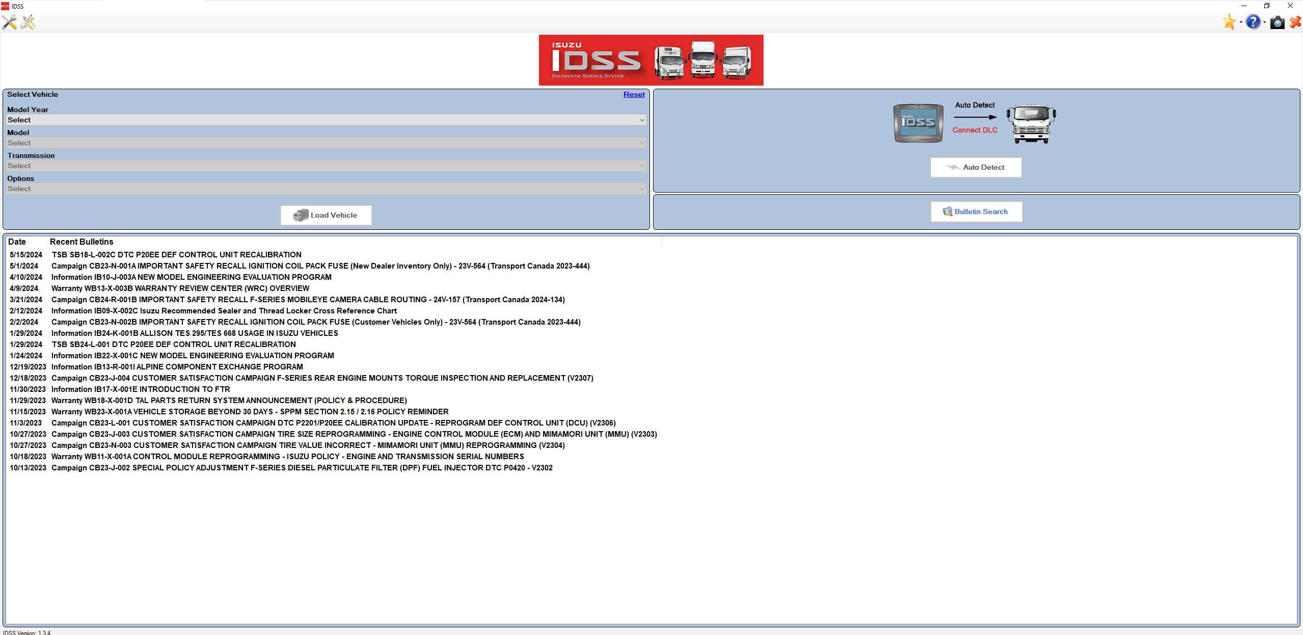Open the arrow next to the favorites star
The height and width of the screenshot is (635, 1303).
click(x=1240, y=23)
